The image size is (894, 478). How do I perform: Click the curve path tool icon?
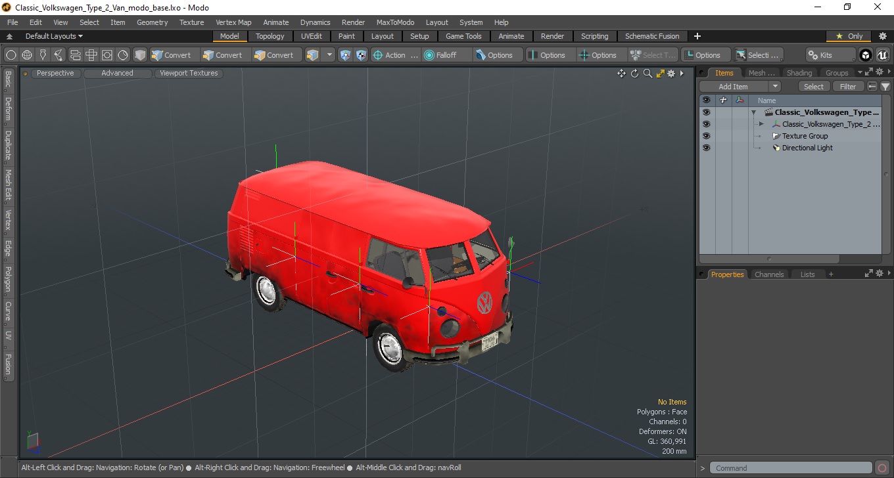59,55
